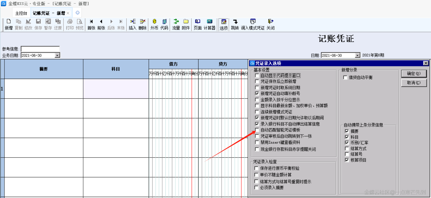
Task: Expand the 日期 dropdown at top right
Action: pyautogui.click(x=357, y=55)
